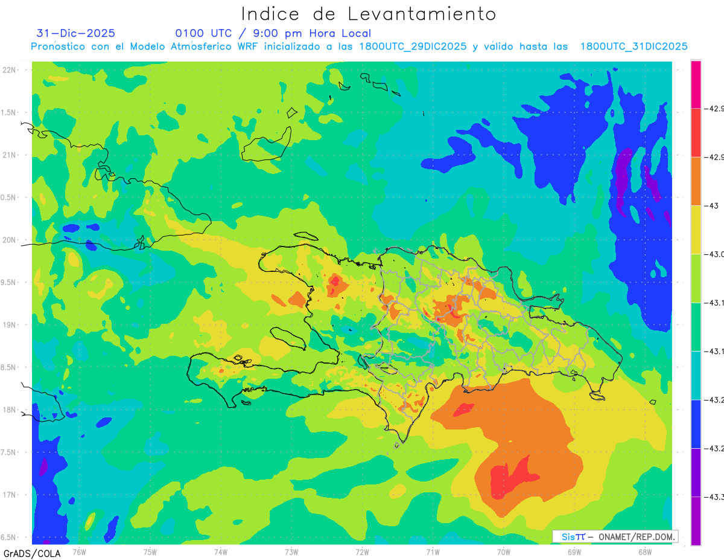Screen dimensions: 724x560
Task: Click the "71W" longitude label
Action: click(x=433, y=552)
